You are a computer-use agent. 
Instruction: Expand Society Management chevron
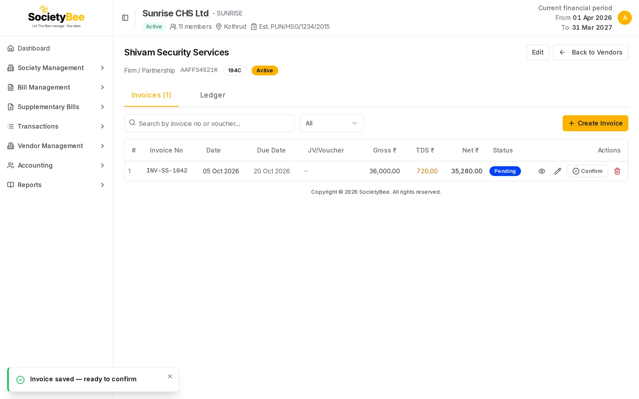[x=102, y=68]
